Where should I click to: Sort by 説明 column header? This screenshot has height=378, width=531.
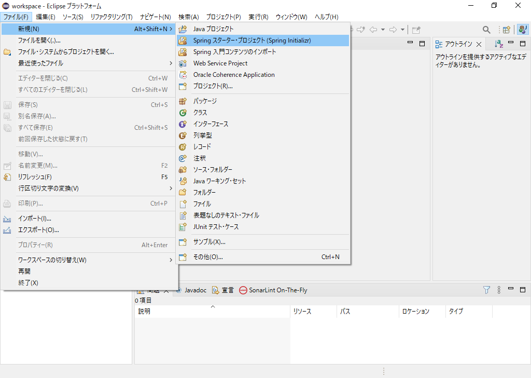click(x=212, y=311)
